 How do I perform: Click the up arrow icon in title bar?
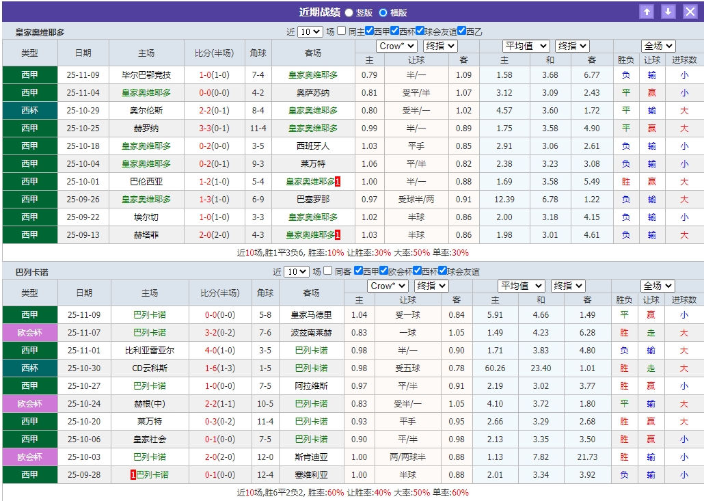pos(647,11)
